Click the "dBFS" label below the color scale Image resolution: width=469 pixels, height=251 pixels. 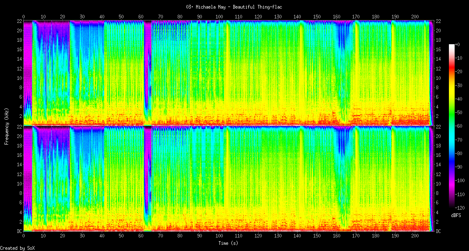coord(456,215)
